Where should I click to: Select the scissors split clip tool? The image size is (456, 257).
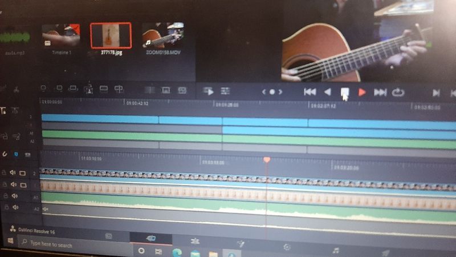(17, 90)
